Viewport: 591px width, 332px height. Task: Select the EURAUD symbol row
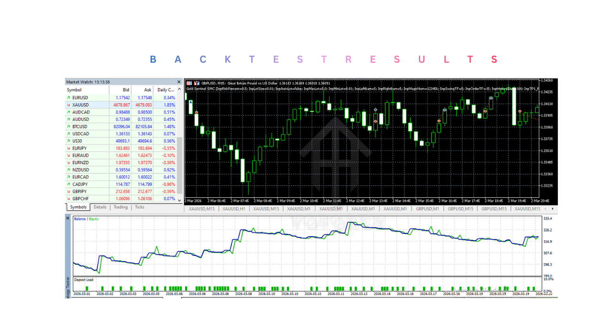pos(121,155)
